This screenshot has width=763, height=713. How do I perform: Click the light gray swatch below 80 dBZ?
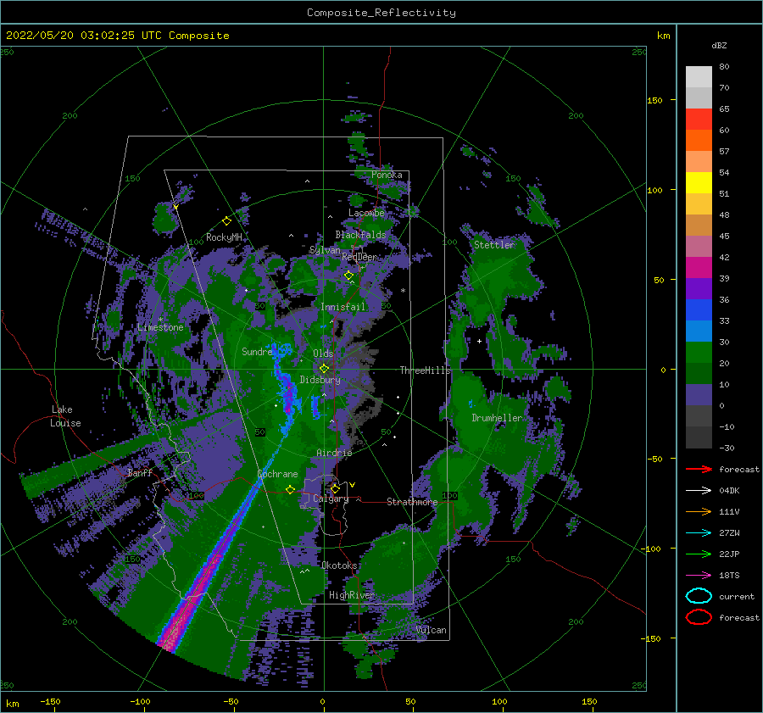(699, 77)
